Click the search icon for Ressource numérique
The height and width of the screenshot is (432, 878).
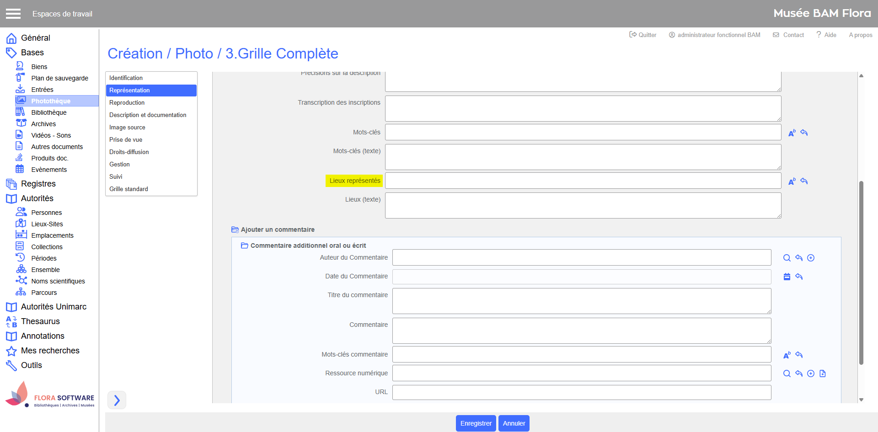[787, 373]
